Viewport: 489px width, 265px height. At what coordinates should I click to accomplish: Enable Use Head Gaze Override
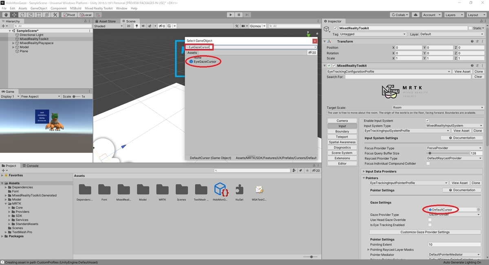pyautogui.click(x=430, y=220)
